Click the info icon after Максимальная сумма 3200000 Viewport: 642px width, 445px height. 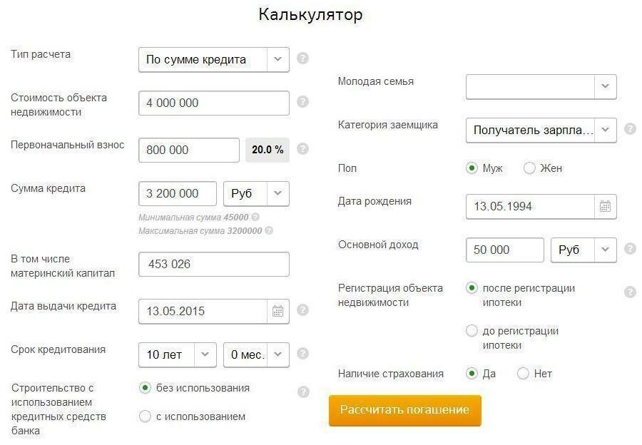269,230
